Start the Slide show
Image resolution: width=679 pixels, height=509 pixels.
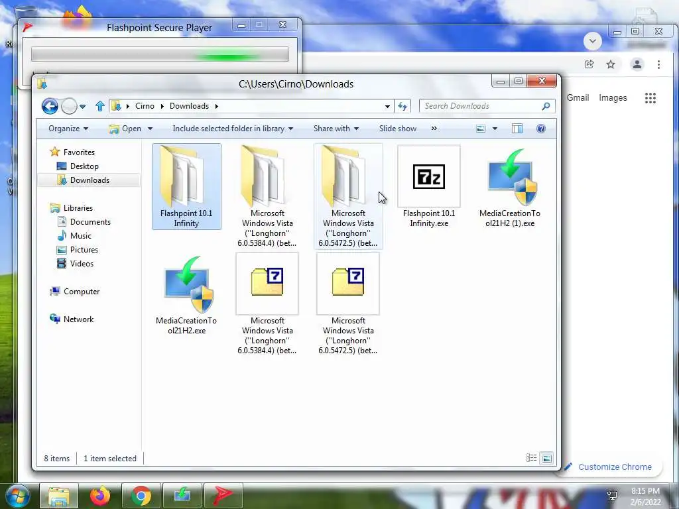coord(398,129)
